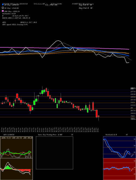Screen dimensions: 136x180
Task: Click the magenta 200 Day legend swatch
Action: [3, 11]
